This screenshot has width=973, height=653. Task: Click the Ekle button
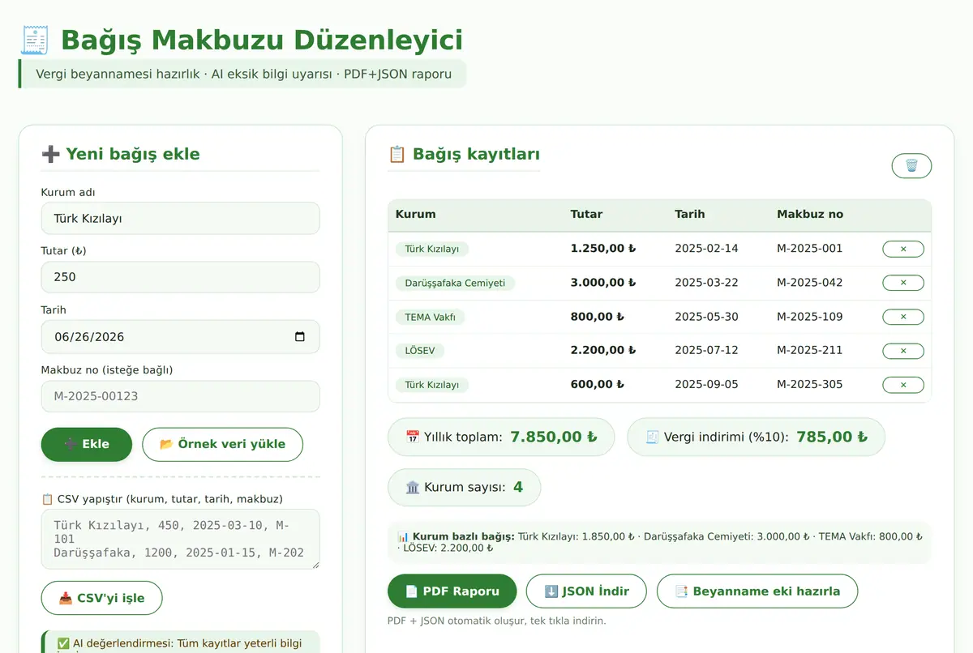[87, 444]
